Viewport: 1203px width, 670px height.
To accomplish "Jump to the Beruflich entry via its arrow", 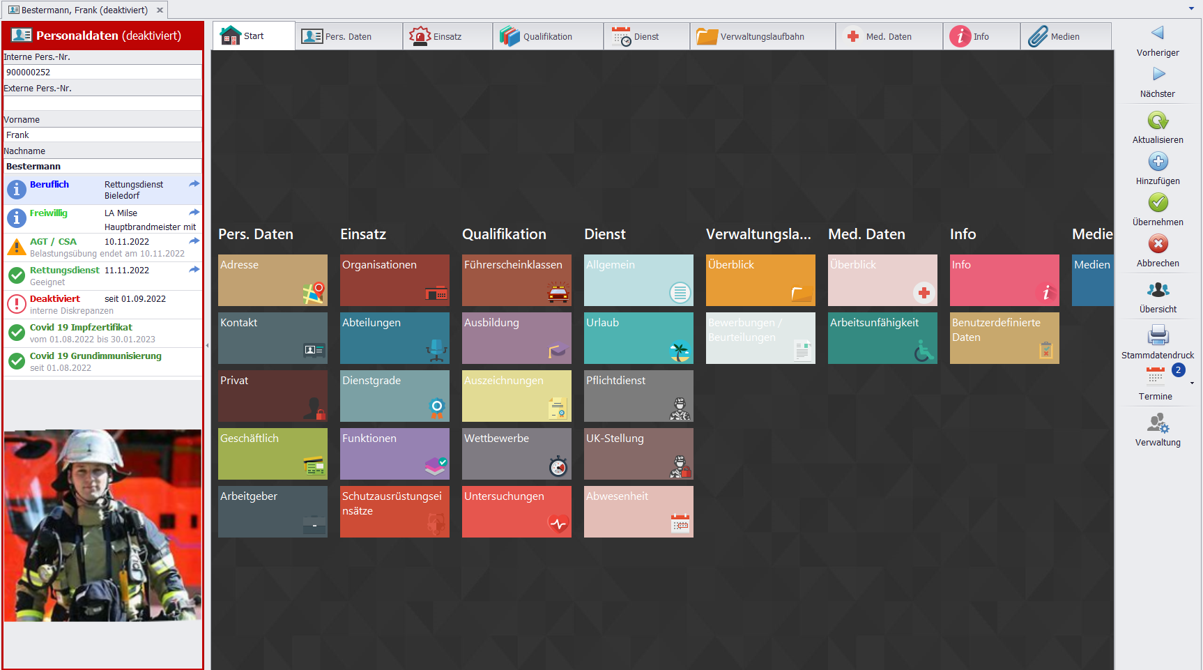I will [x=194, y=184].
